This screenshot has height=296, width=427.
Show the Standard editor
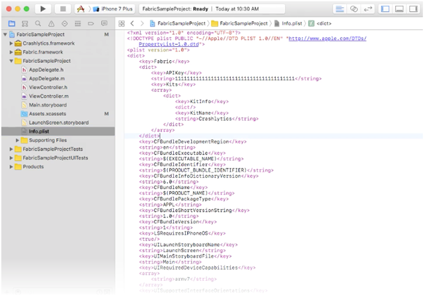point(340,9)
